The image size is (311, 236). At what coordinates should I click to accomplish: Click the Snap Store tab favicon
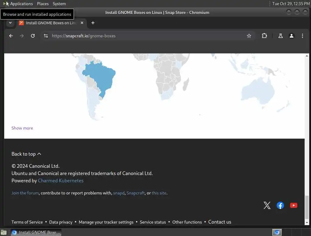coord(21,23)
